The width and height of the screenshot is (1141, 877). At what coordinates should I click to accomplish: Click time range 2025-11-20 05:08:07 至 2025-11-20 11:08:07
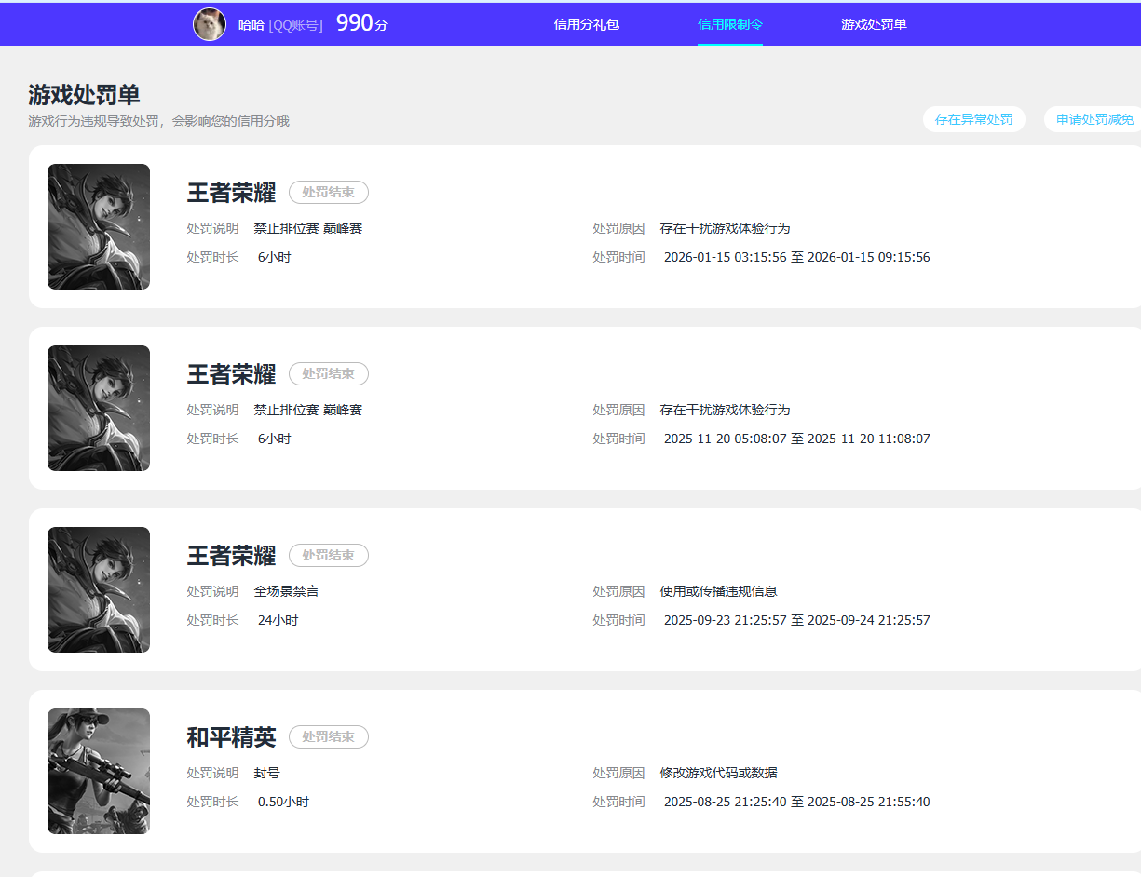click(796, 438)
